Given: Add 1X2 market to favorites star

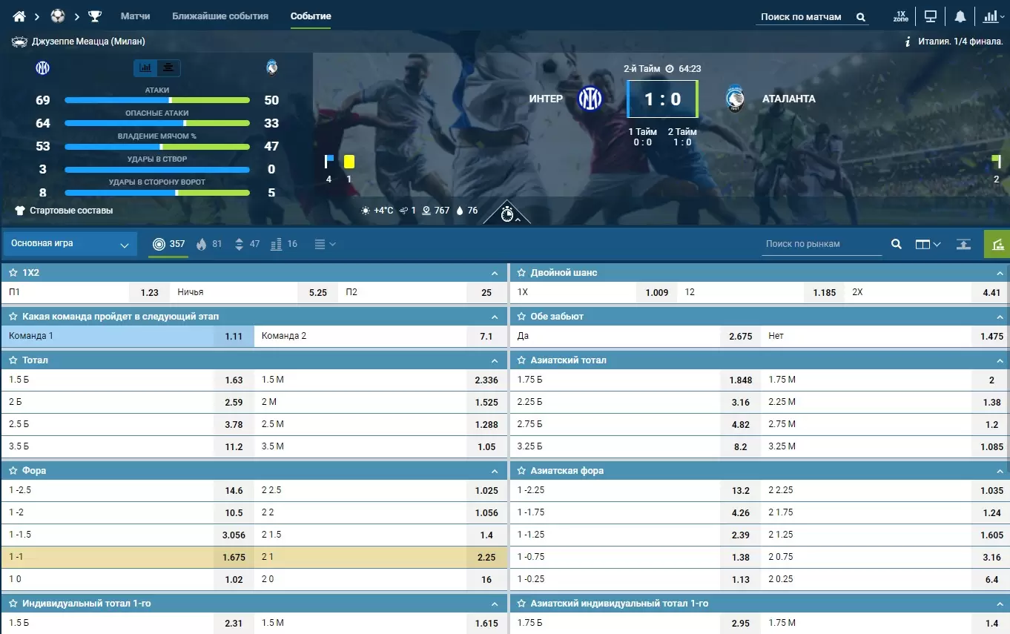Looking at the screenshot, I should coord(13,273).
